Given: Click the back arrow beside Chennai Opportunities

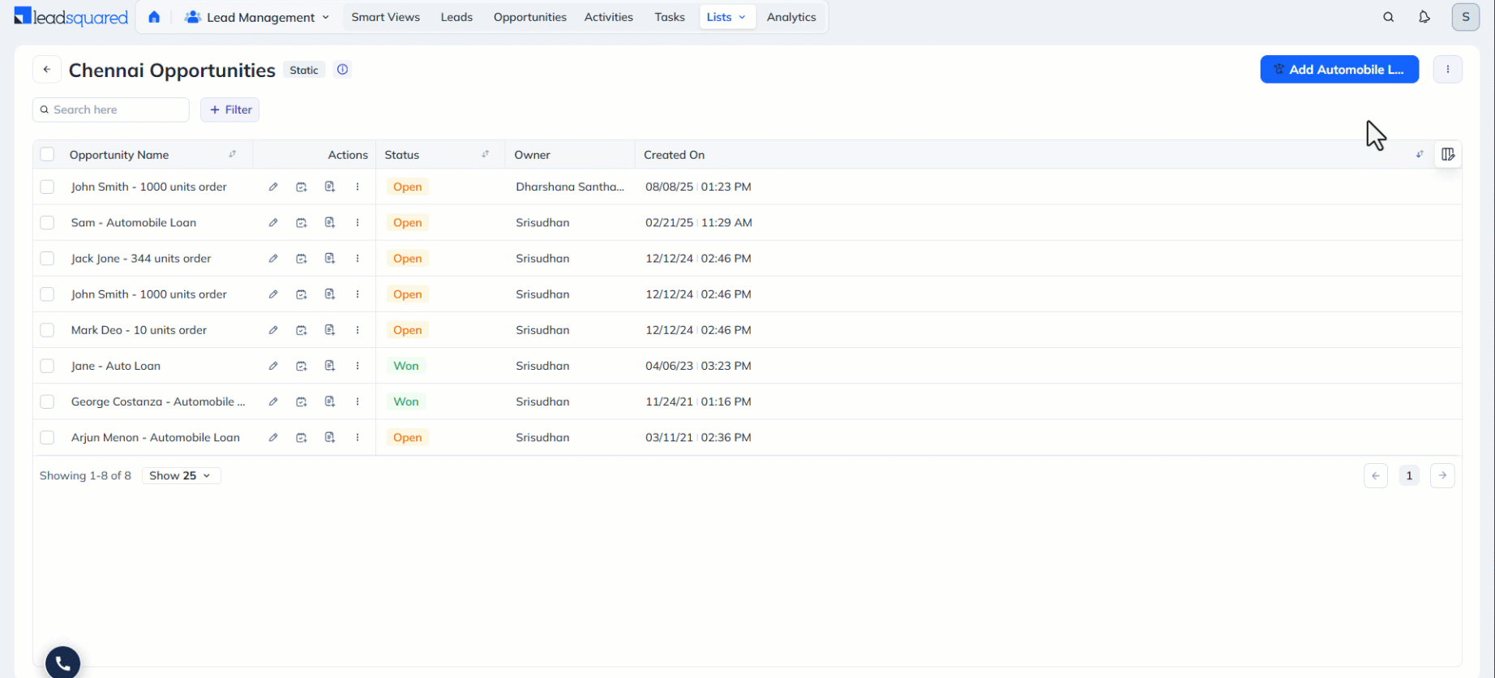Looking at the screenshot, I should tap(47, 70).
